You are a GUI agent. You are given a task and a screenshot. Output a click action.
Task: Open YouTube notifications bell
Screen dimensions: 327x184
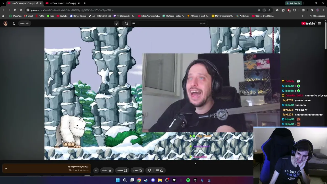coord(14,23)
